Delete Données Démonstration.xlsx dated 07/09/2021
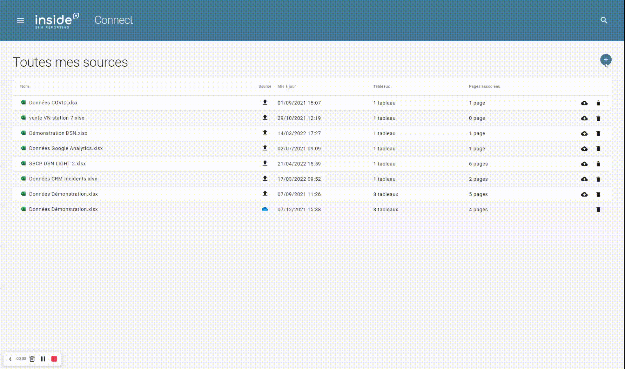Image resolution: width=625 pixels, height=369 pixels. pyautogui.click(x=598, y=194)
